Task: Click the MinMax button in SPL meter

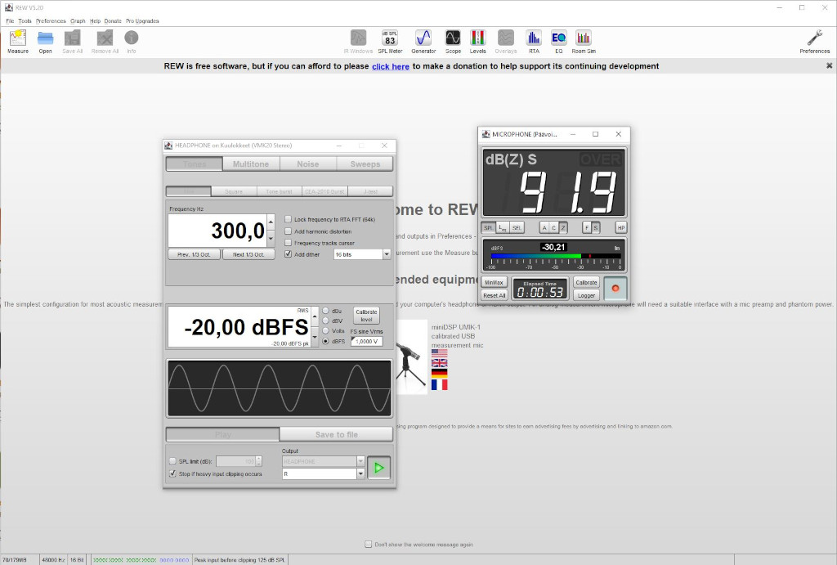Action: pos(494,283)
